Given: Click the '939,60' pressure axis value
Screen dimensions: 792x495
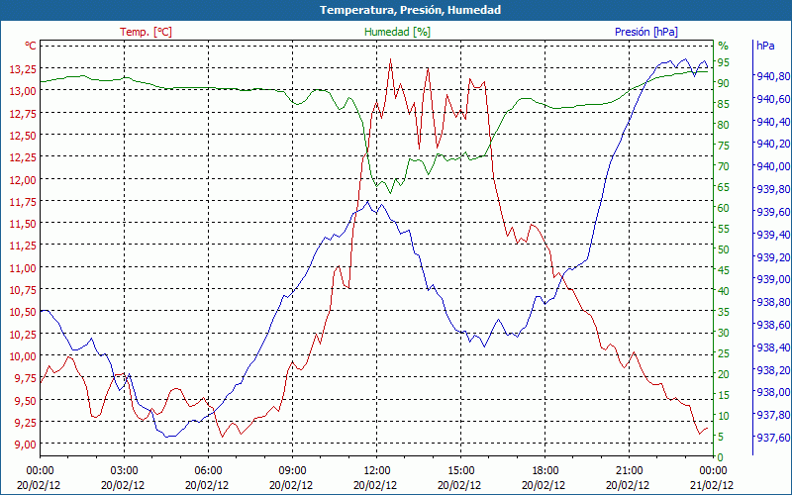Looking at the screenshot, I should 773,212.
